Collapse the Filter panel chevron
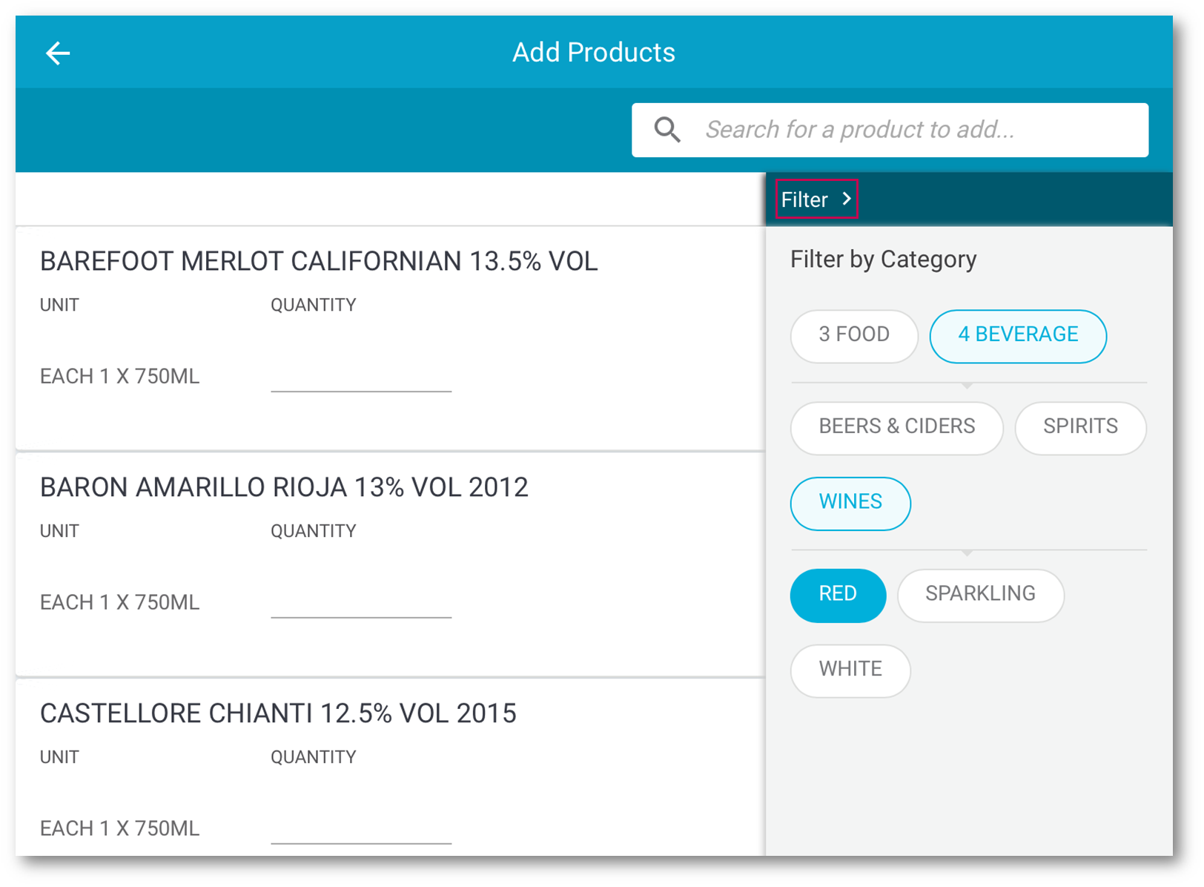 click(847, 199)
